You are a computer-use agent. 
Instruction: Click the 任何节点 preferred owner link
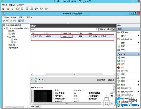(x=111, y=80)
